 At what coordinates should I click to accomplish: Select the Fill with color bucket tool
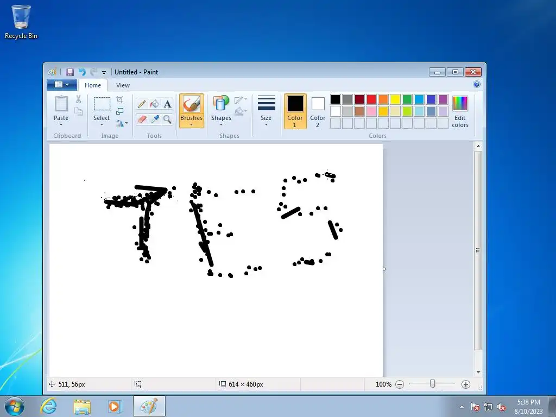pyautogui.click(x=155, y=104)
